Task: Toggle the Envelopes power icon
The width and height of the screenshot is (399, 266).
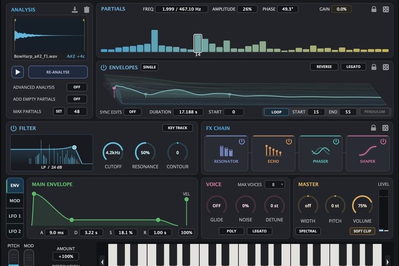Action: (x=103, y=68)
